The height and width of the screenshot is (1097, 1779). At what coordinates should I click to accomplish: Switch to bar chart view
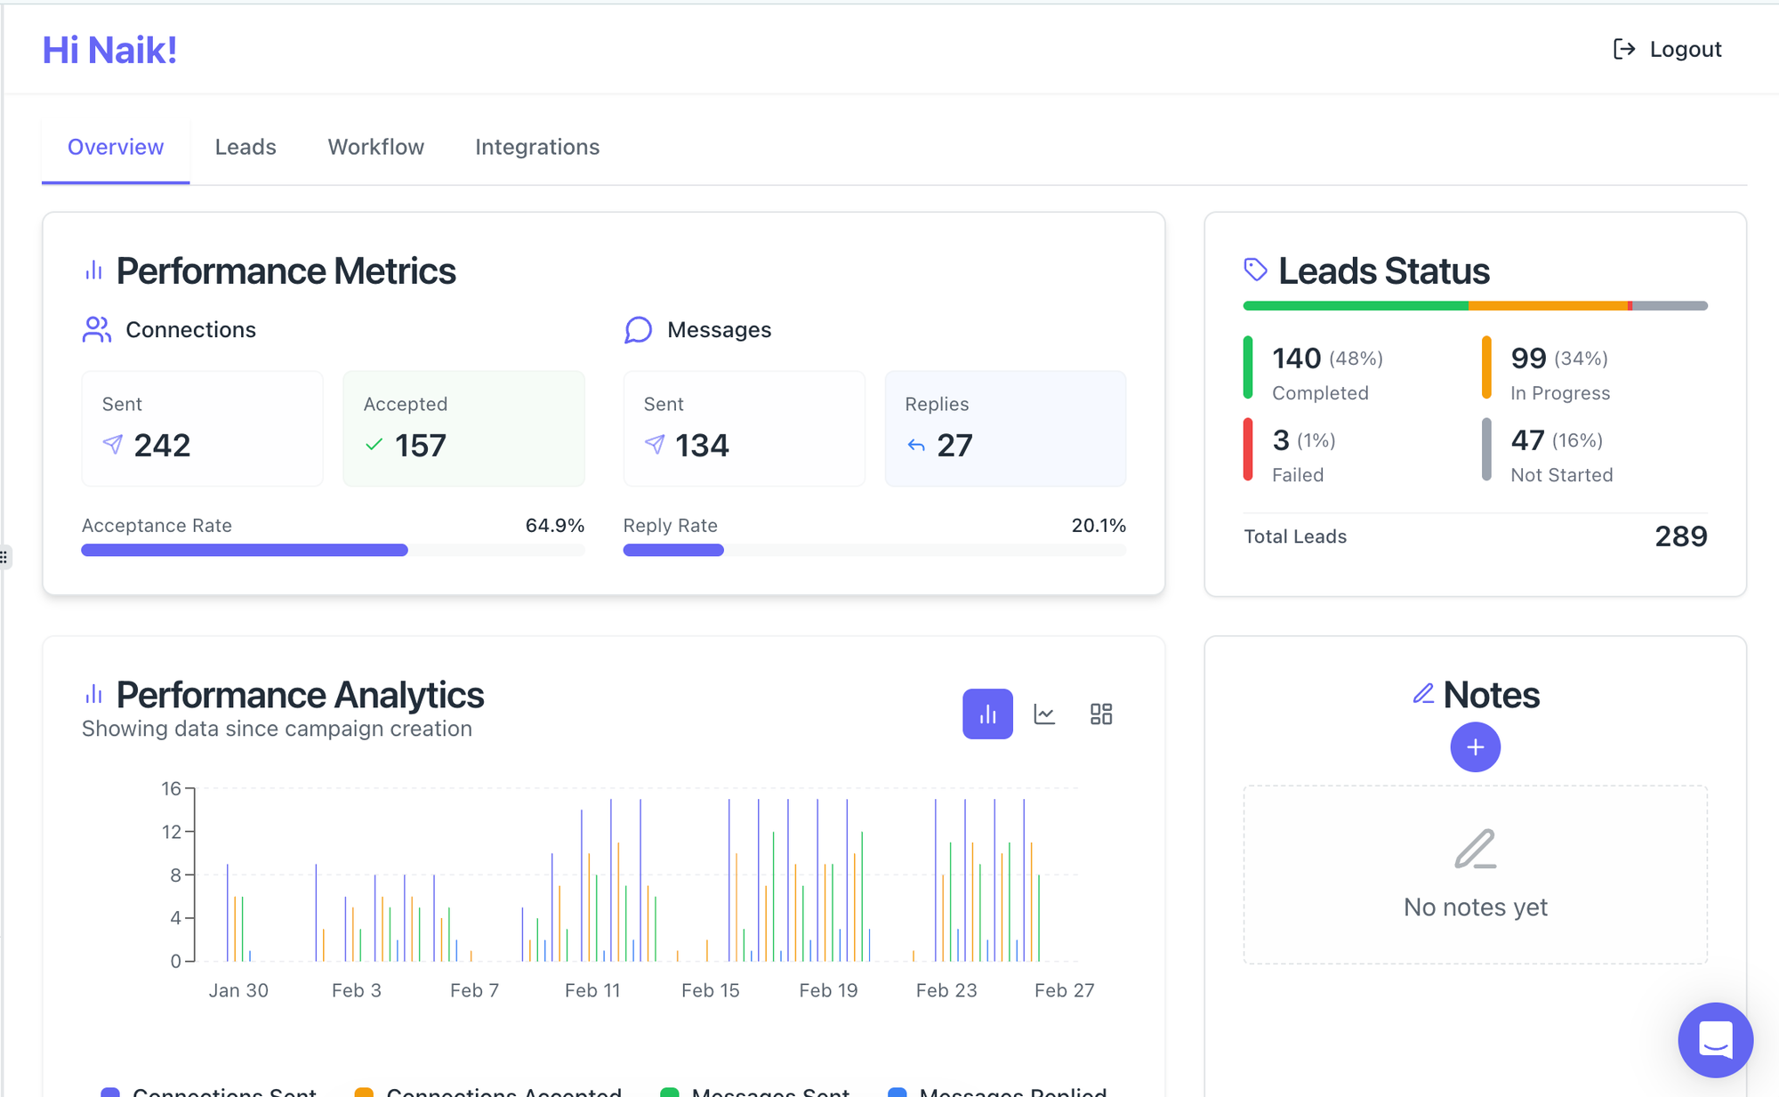987,714
